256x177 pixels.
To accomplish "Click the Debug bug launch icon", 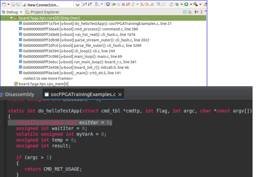I will 177,4.
